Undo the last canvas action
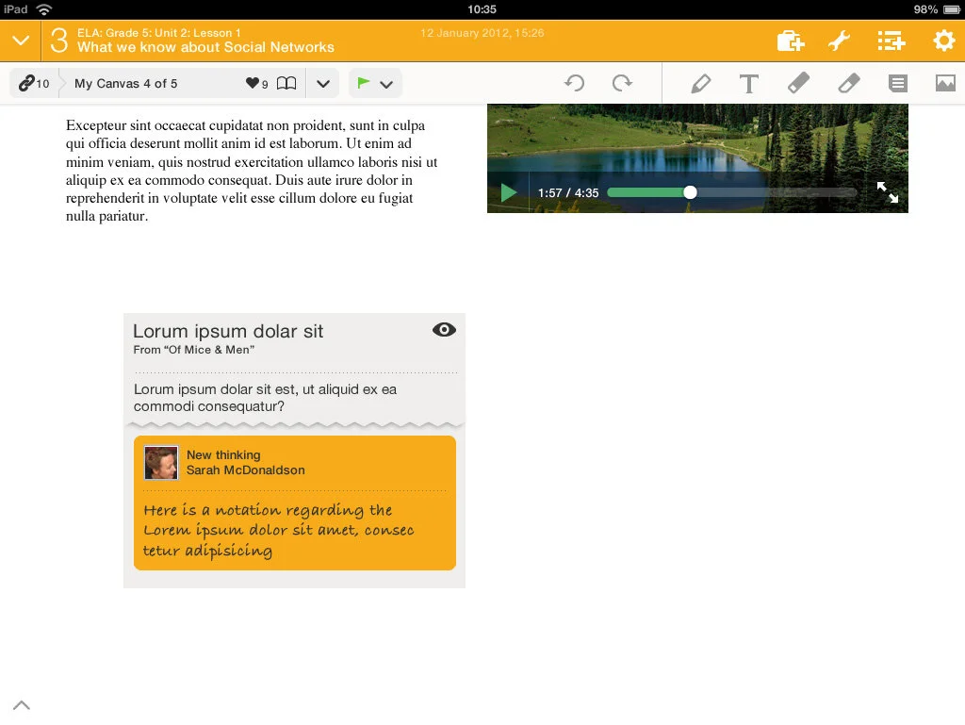The height and width of the screenshot is (725, 965). click(x=575, y=83)
